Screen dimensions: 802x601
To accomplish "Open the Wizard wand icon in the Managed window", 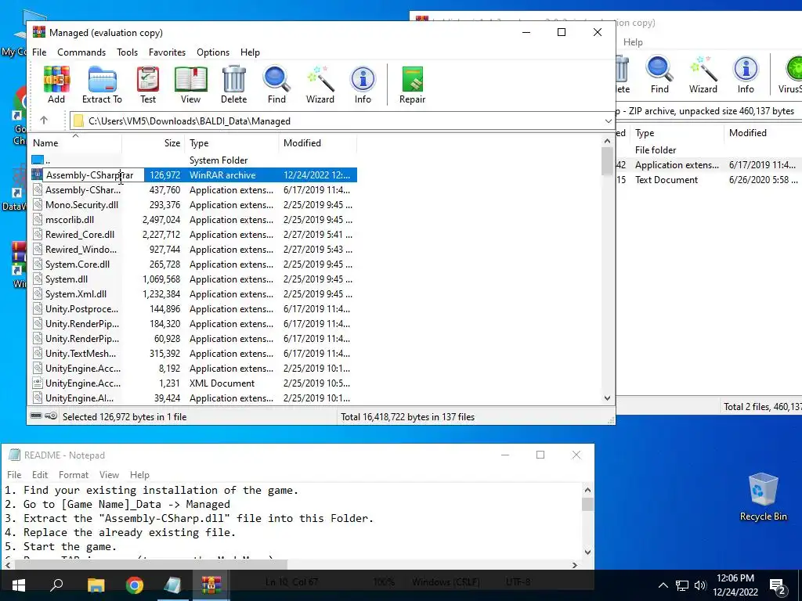I will click(x=320, y=85).
